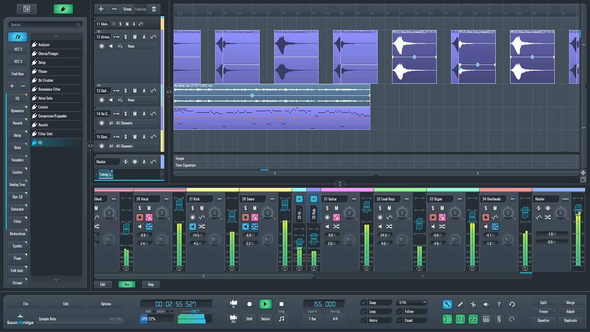Screen dimensions: 590x332
Task: Click the Freeze button
Action: tap(543, 311)
